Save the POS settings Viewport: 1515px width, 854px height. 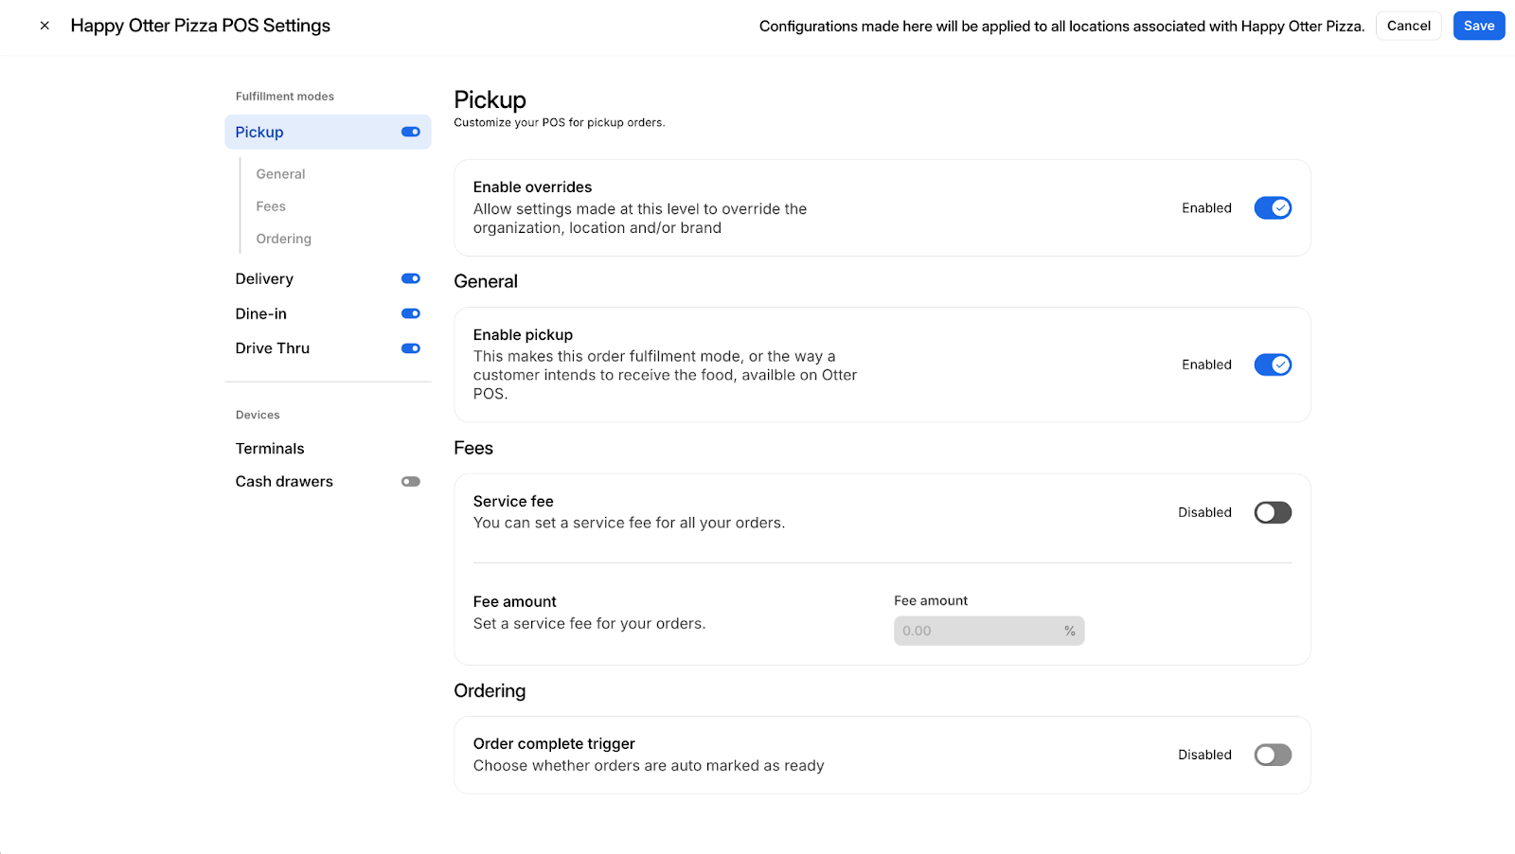click(1478, 26)
